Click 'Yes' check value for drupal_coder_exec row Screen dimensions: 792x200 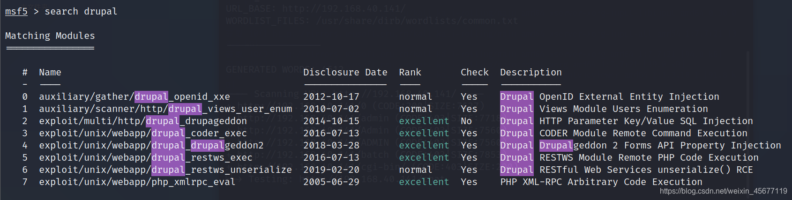(x=469, y=133)
